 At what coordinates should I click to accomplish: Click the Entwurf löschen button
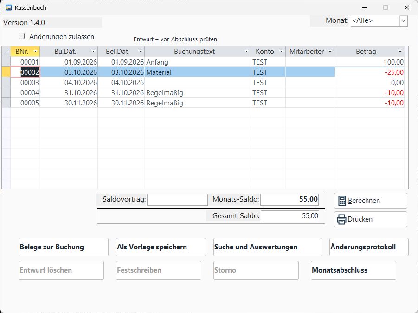[x=61, y=270]
